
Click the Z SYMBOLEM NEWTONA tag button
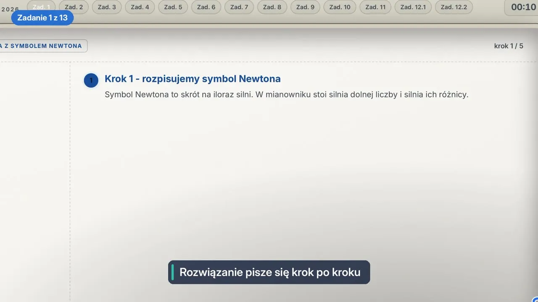coord(43,46)
